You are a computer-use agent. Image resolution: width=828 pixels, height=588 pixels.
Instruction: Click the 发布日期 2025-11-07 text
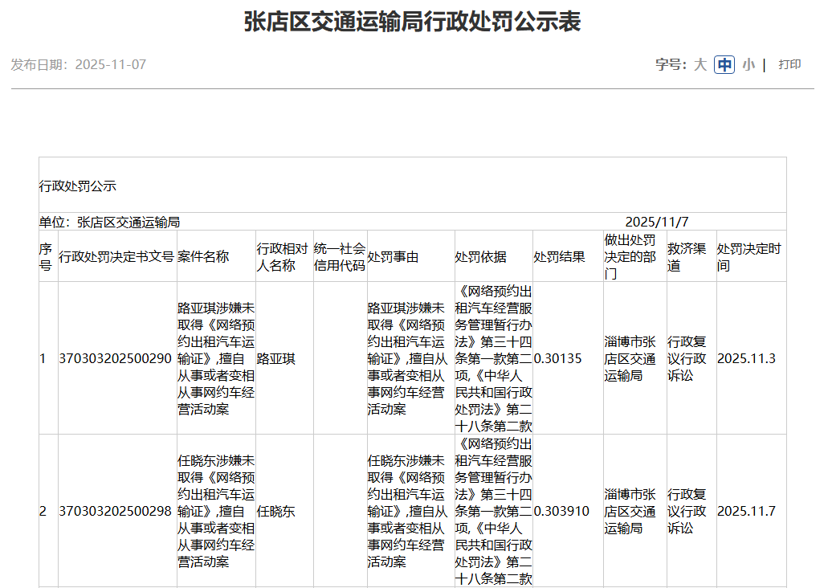[79, 64]
